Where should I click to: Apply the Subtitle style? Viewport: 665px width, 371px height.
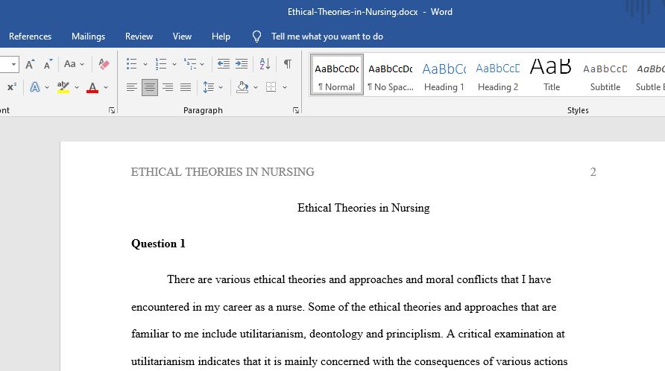605,75
